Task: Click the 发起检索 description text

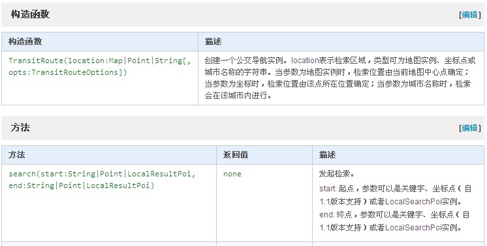Action: 337,174
